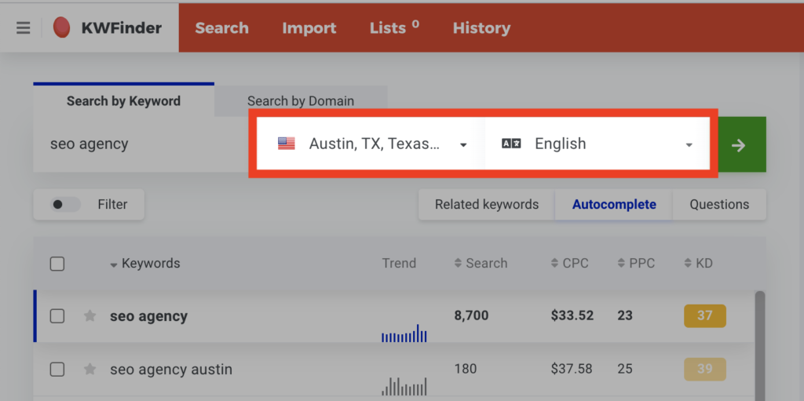Click KD badge 39

click(704, 369)
